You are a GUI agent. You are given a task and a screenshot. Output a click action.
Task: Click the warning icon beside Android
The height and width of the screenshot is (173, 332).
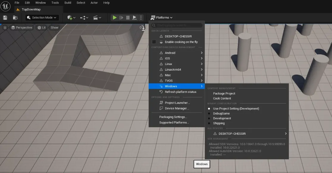pos(161,53)
